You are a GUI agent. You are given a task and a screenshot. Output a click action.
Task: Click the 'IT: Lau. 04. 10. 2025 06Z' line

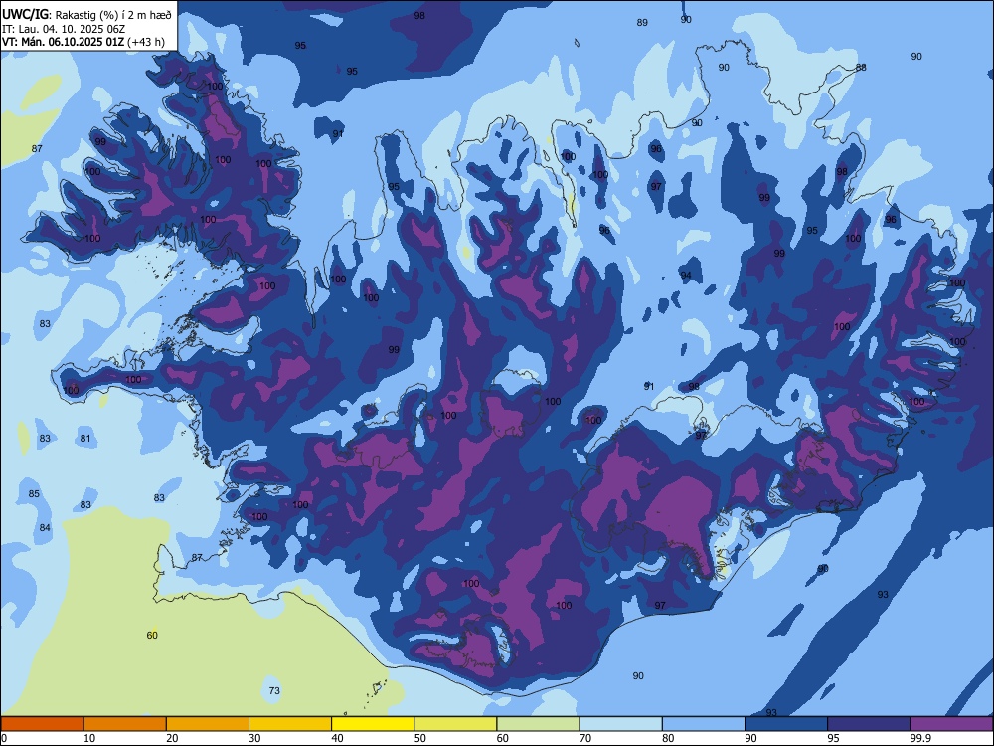coord(64,29)
